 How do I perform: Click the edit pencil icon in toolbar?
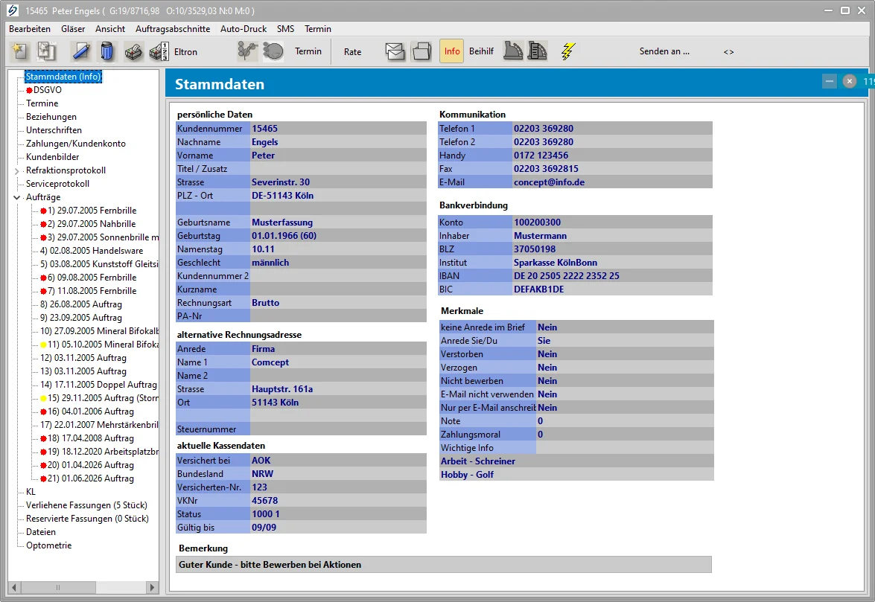coord(81,51)
